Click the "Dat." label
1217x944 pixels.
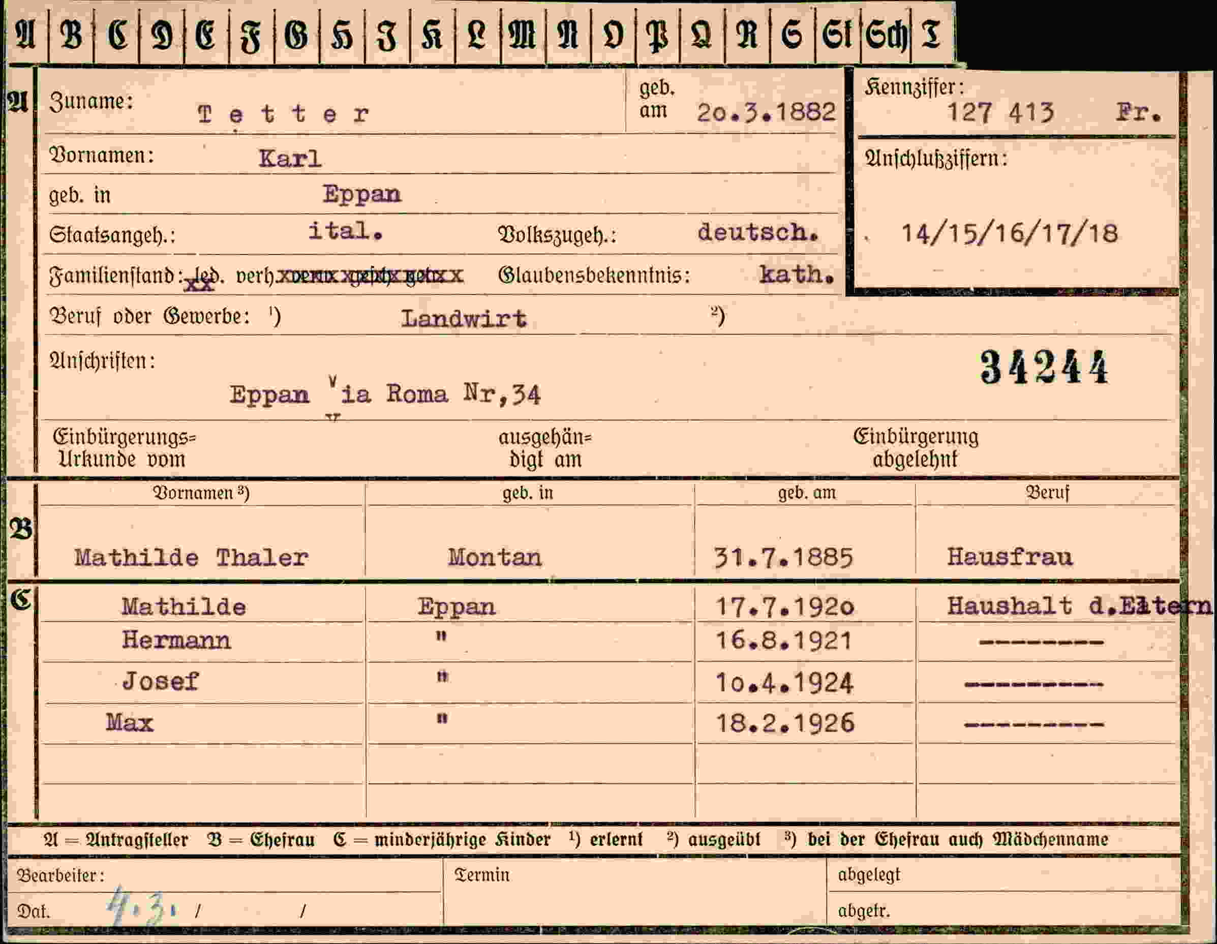point(34,911)
